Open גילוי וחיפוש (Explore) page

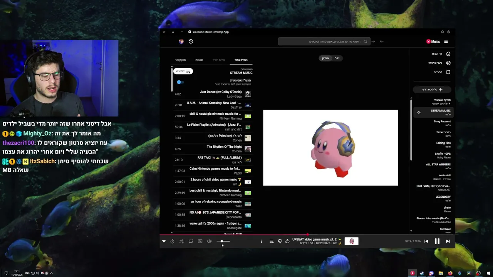coord(439,63)
